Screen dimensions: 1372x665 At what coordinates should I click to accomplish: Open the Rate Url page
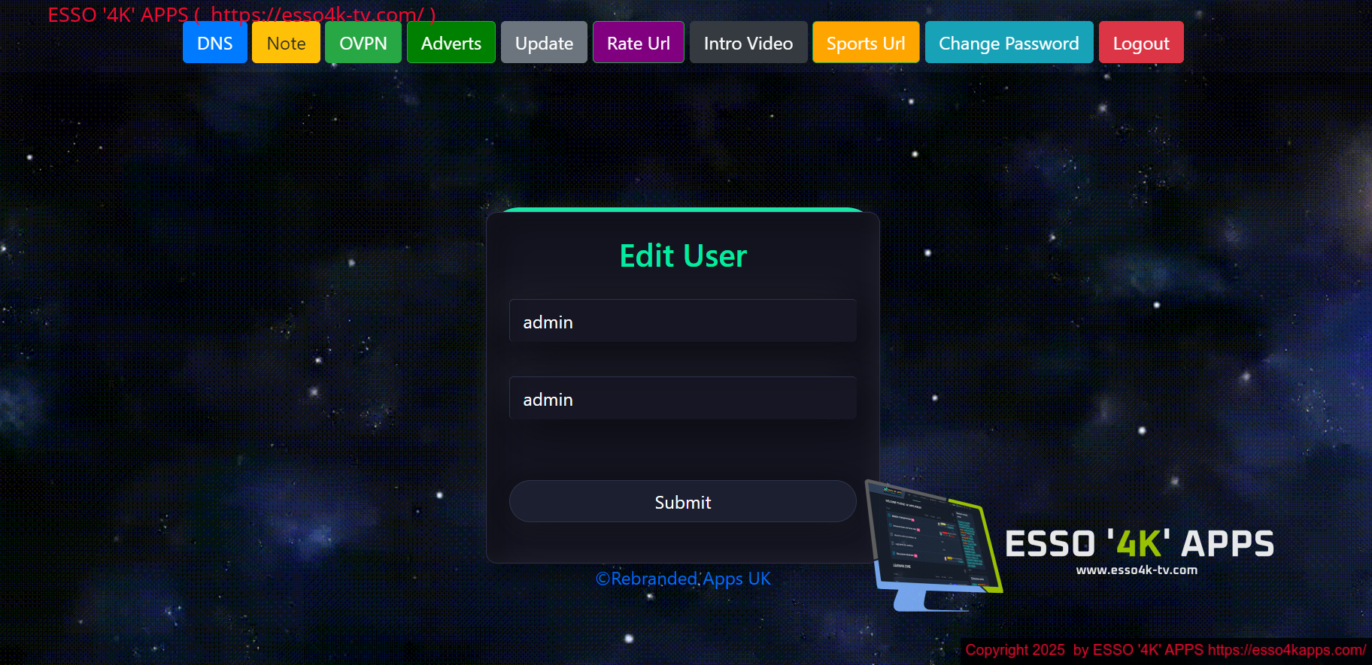click(638, 43)
